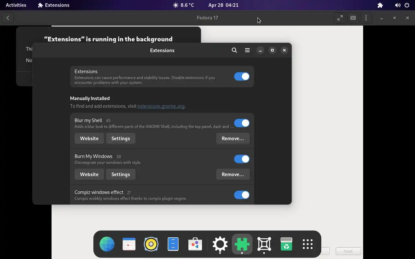415x259 pixels.
Task: Turn off Compiz windows effect switch
Action: [242, 195]
